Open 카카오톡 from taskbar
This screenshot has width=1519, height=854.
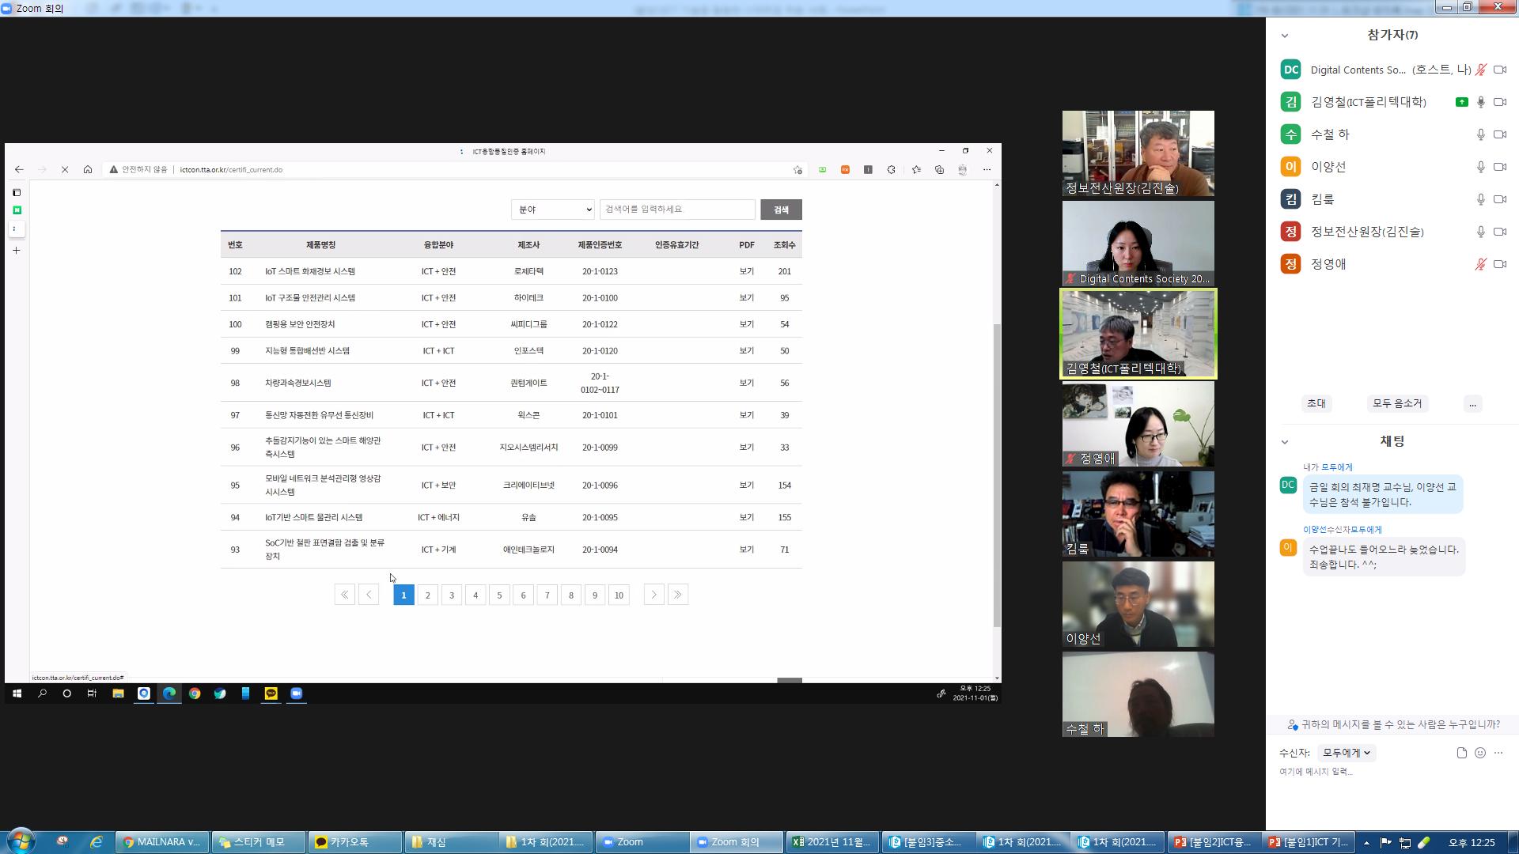pyautogui.click(x=354, y=842)
